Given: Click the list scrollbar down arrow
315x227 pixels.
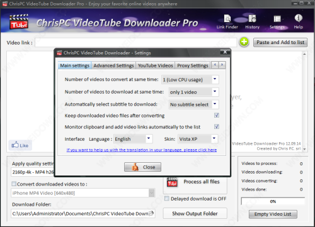Looking at the screenshot, I should tap(304, 149).
